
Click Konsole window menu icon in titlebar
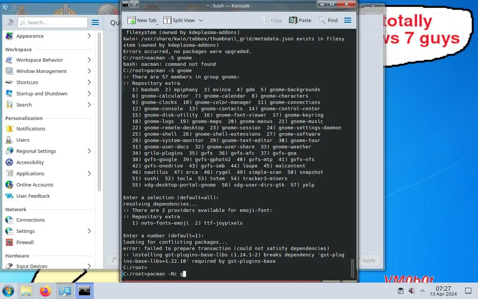(x=125, y=4)
